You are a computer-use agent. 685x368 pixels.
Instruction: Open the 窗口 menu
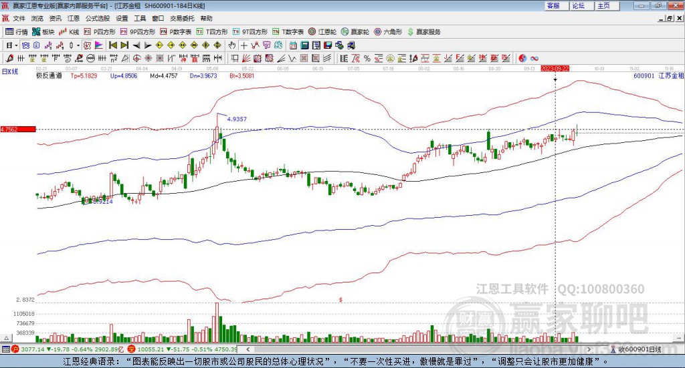158,18
